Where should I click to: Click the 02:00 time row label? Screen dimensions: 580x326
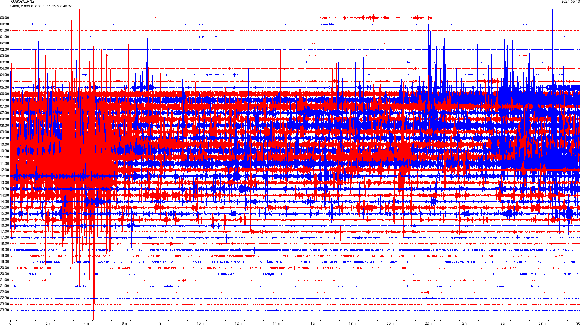(5, 43)
